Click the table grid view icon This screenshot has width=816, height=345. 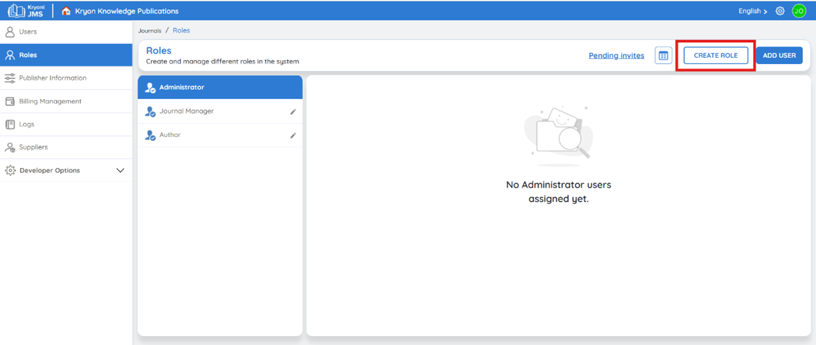(x=663, y=56)
